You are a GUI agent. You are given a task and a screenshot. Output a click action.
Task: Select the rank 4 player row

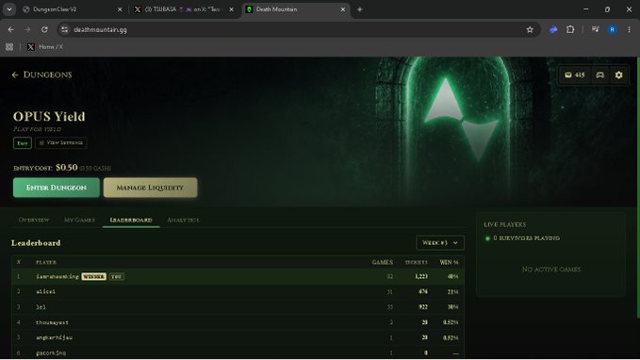click(238, 322)
